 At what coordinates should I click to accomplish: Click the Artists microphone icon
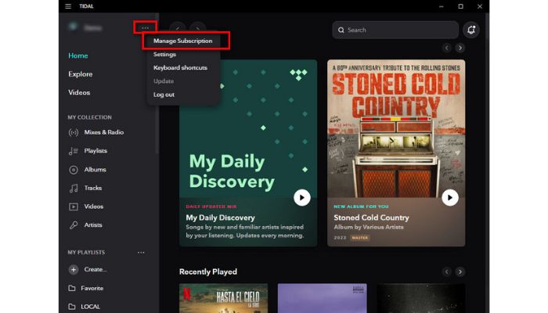pyautogui.click(x=74, y=225)
